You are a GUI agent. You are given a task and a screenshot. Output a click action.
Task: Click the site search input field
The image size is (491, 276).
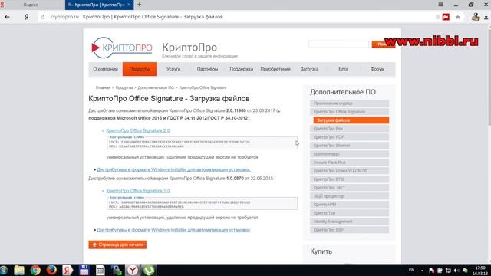338,44
